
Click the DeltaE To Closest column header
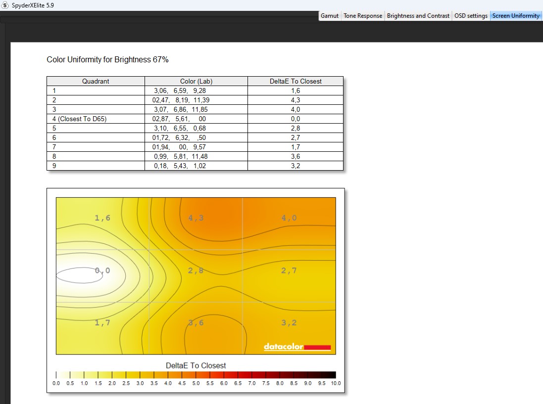tap(296, 81)
